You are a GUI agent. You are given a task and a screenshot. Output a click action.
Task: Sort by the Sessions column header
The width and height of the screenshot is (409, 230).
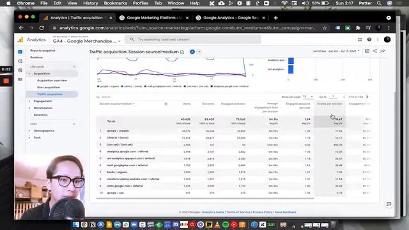point(208,103)
